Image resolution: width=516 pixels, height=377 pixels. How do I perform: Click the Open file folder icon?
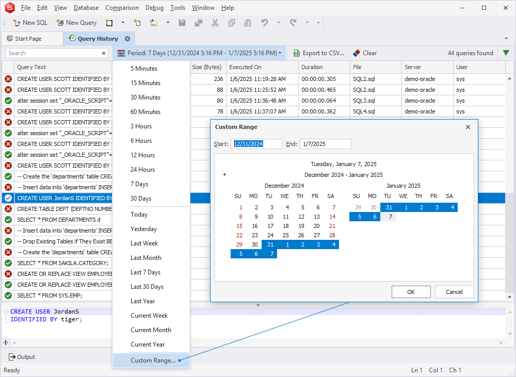[154, 23]
